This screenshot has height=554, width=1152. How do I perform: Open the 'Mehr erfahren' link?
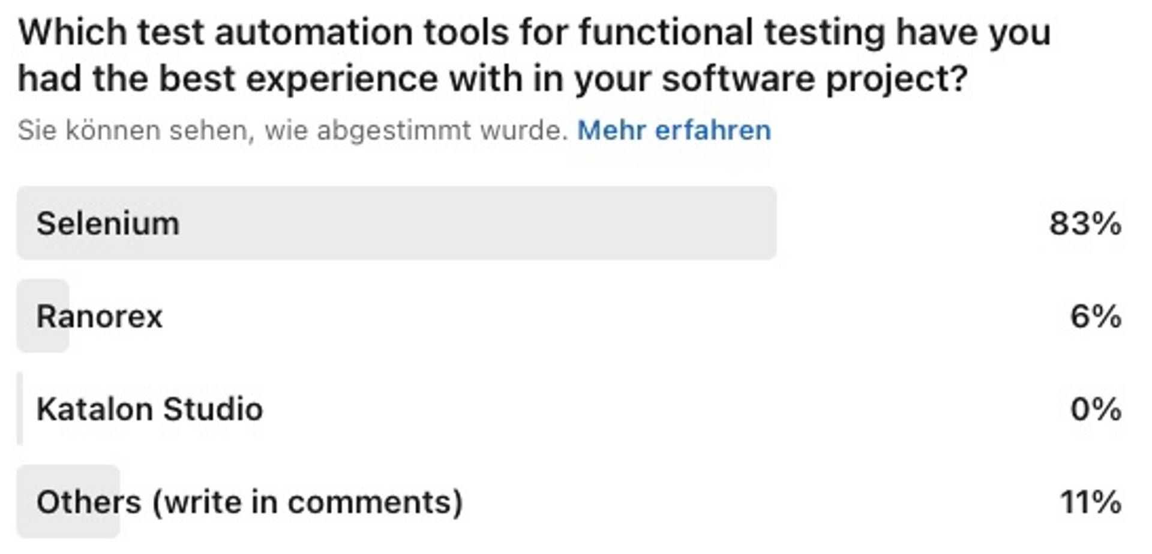coord(673,130)
